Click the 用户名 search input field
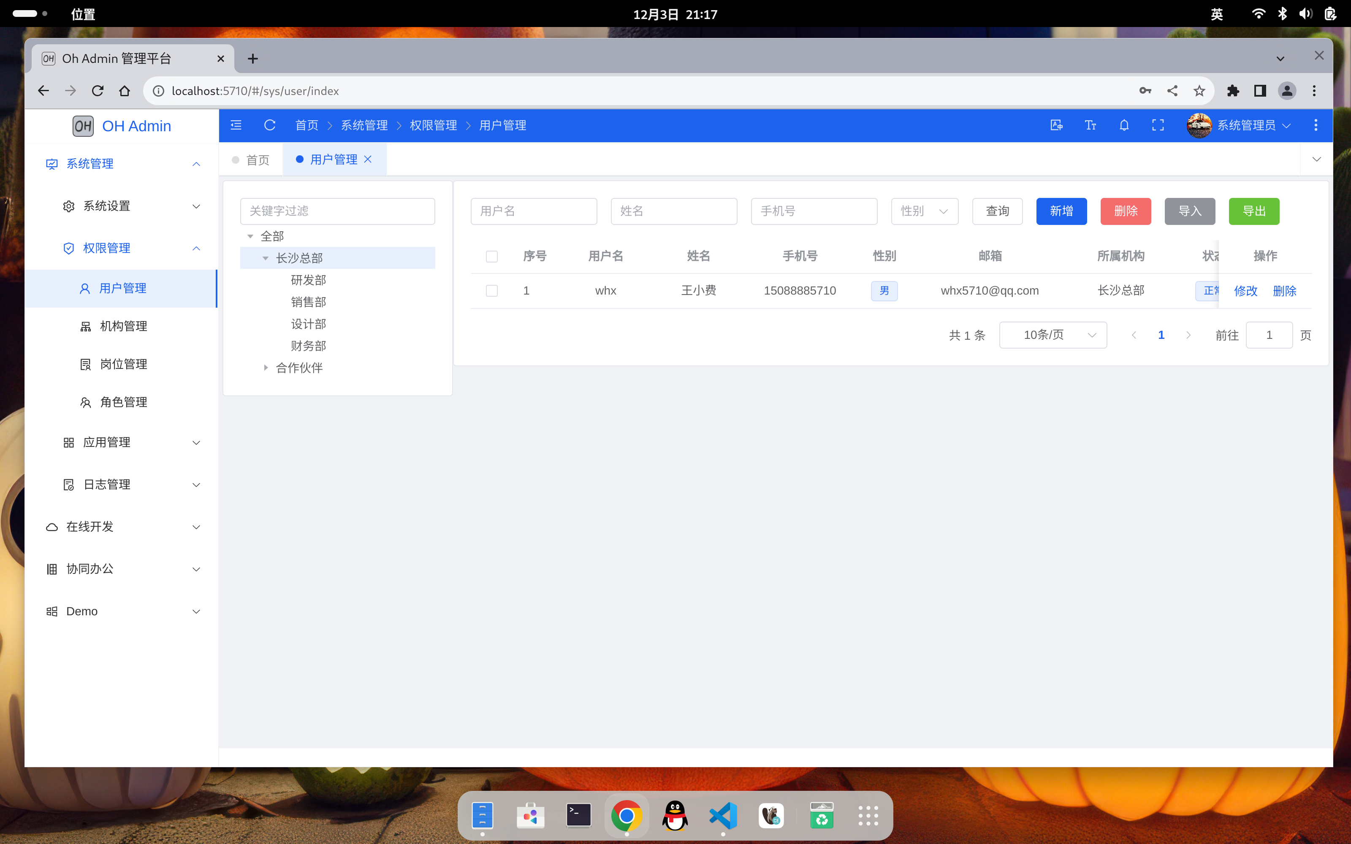The height and width of the screenshot is (844, 1351). [x=533, y=211]
